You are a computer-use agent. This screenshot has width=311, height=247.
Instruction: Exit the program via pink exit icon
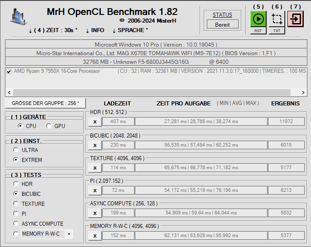[295, 19]
